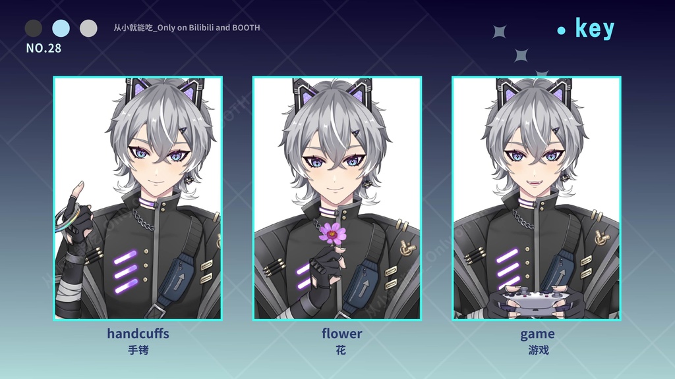
Task: Select the flower character thumbnail
Action: point(337,199)
